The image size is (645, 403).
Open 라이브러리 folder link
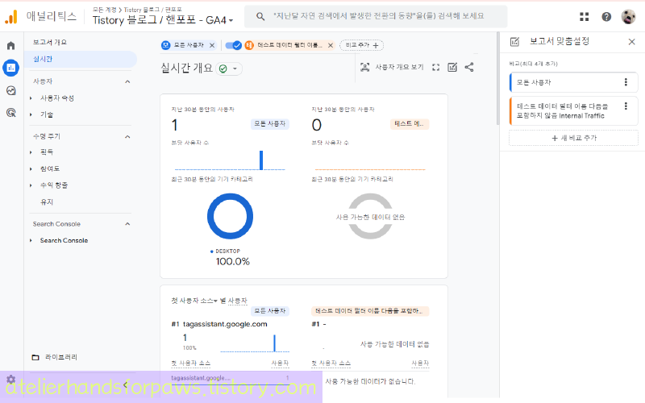click(x=54, y=357)
